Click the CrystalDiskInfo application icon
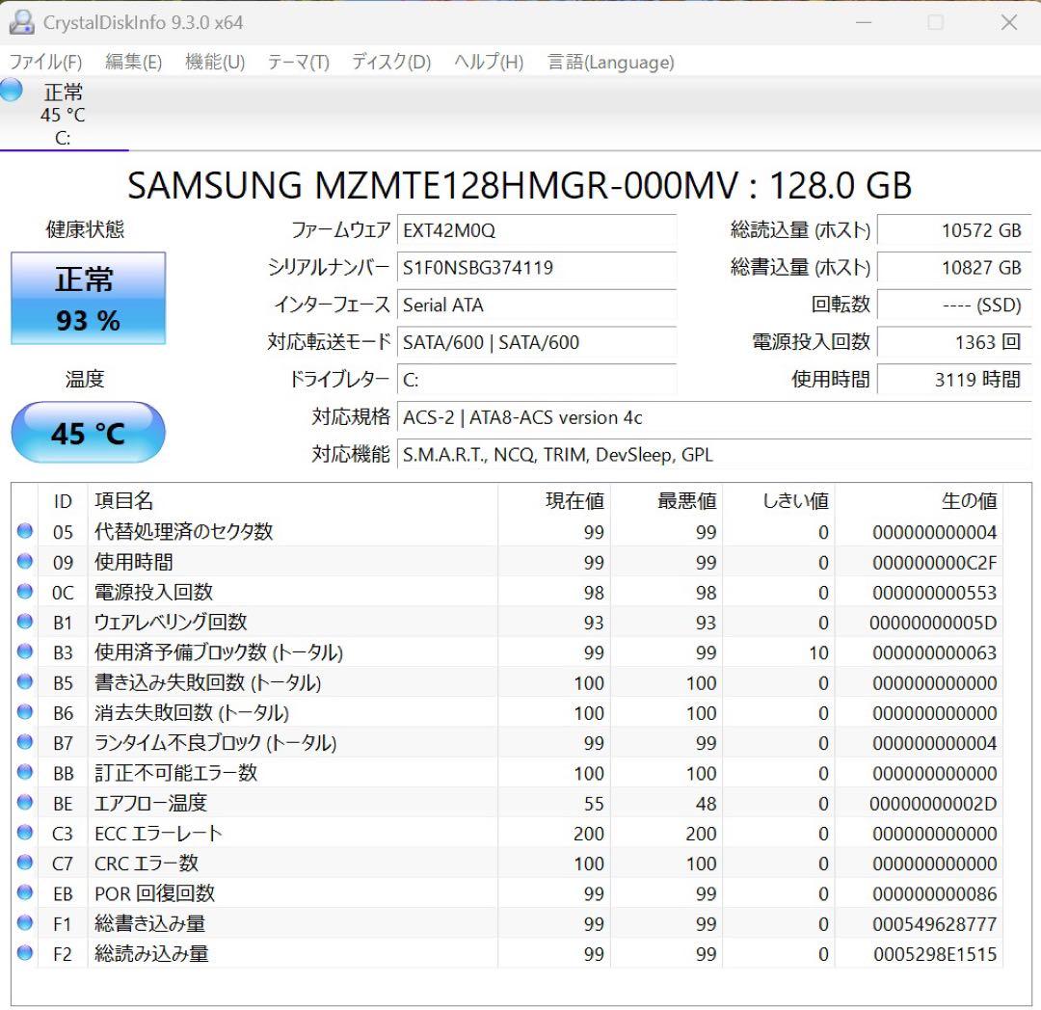Screen dimensions: 1041x1010 click(x=21, y=21)
